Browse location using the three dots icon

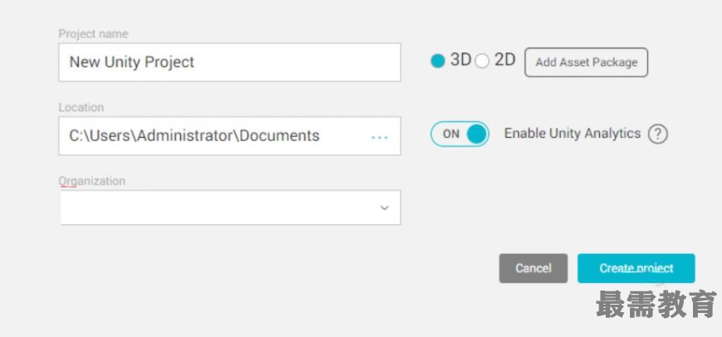tap(379, 137)
